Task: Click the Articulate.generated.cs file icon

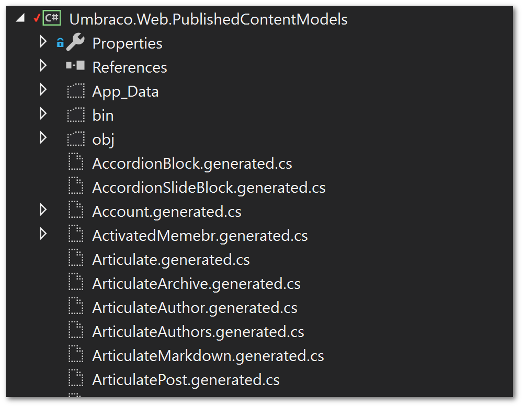Action: pyautogui.click(x=76, y=259)
